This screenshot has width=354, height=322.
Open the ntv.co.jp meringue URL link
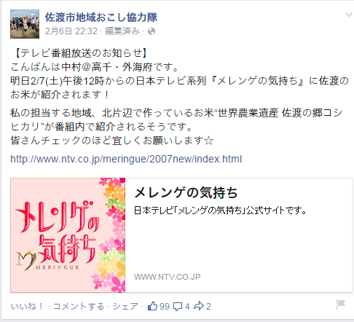pos(126,159)
